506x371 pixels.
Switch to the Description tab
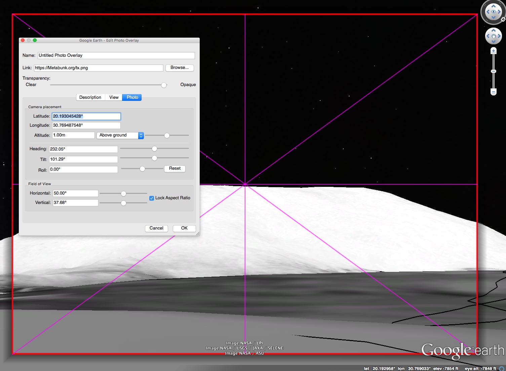[90, 97]
